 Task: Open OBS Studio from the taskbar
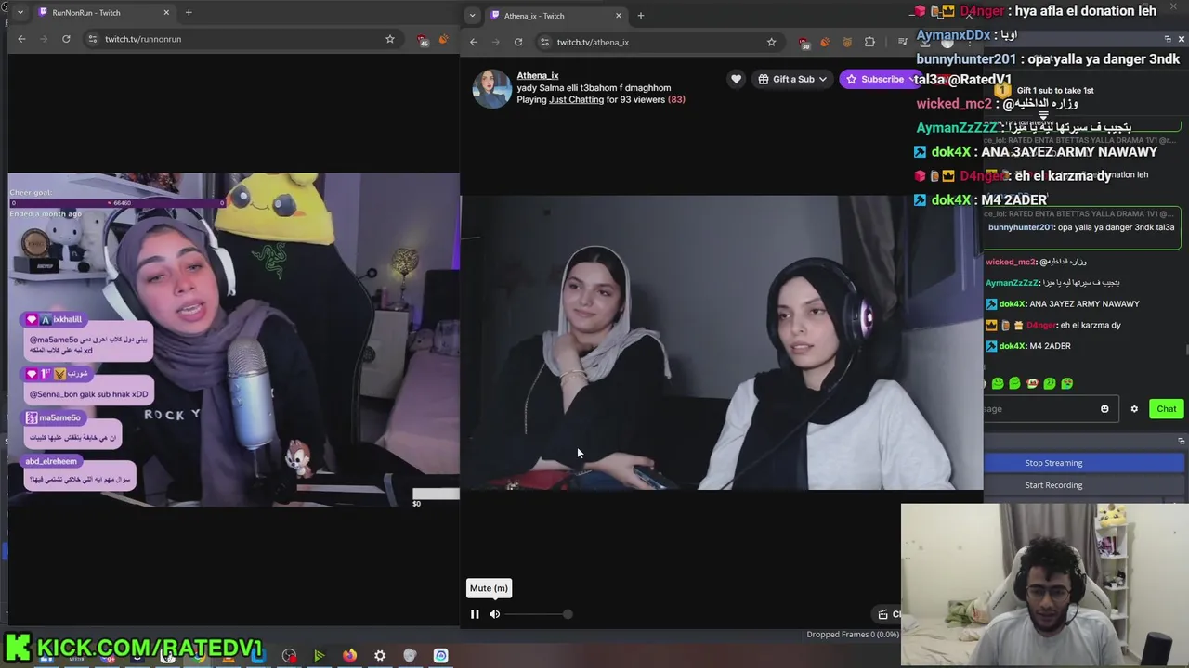point(289,656)
